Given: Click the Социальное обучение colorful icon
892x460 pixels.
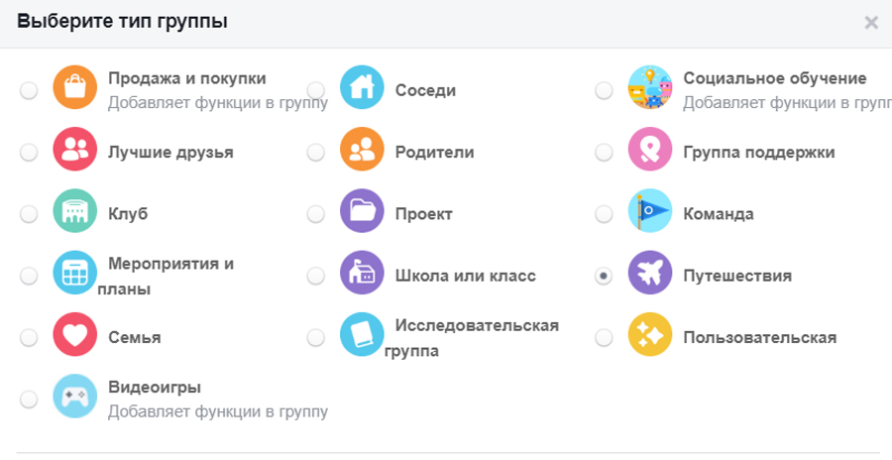Looking at the screenshot, I should coord(649,88).
